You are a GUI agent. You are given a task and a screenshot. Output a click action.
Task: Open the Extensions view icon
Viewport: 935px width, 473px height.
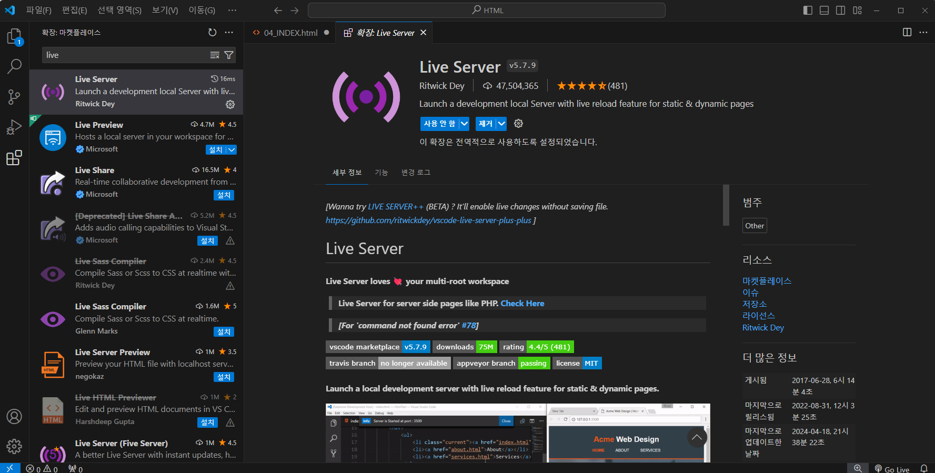[14, 158]
